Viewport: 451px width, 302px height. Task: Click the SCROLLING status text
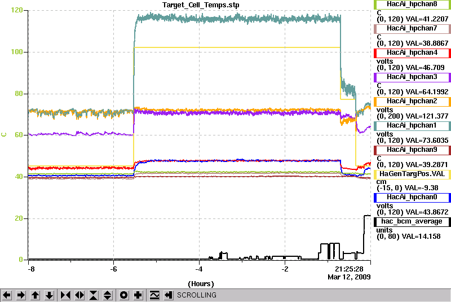point(197,295)
